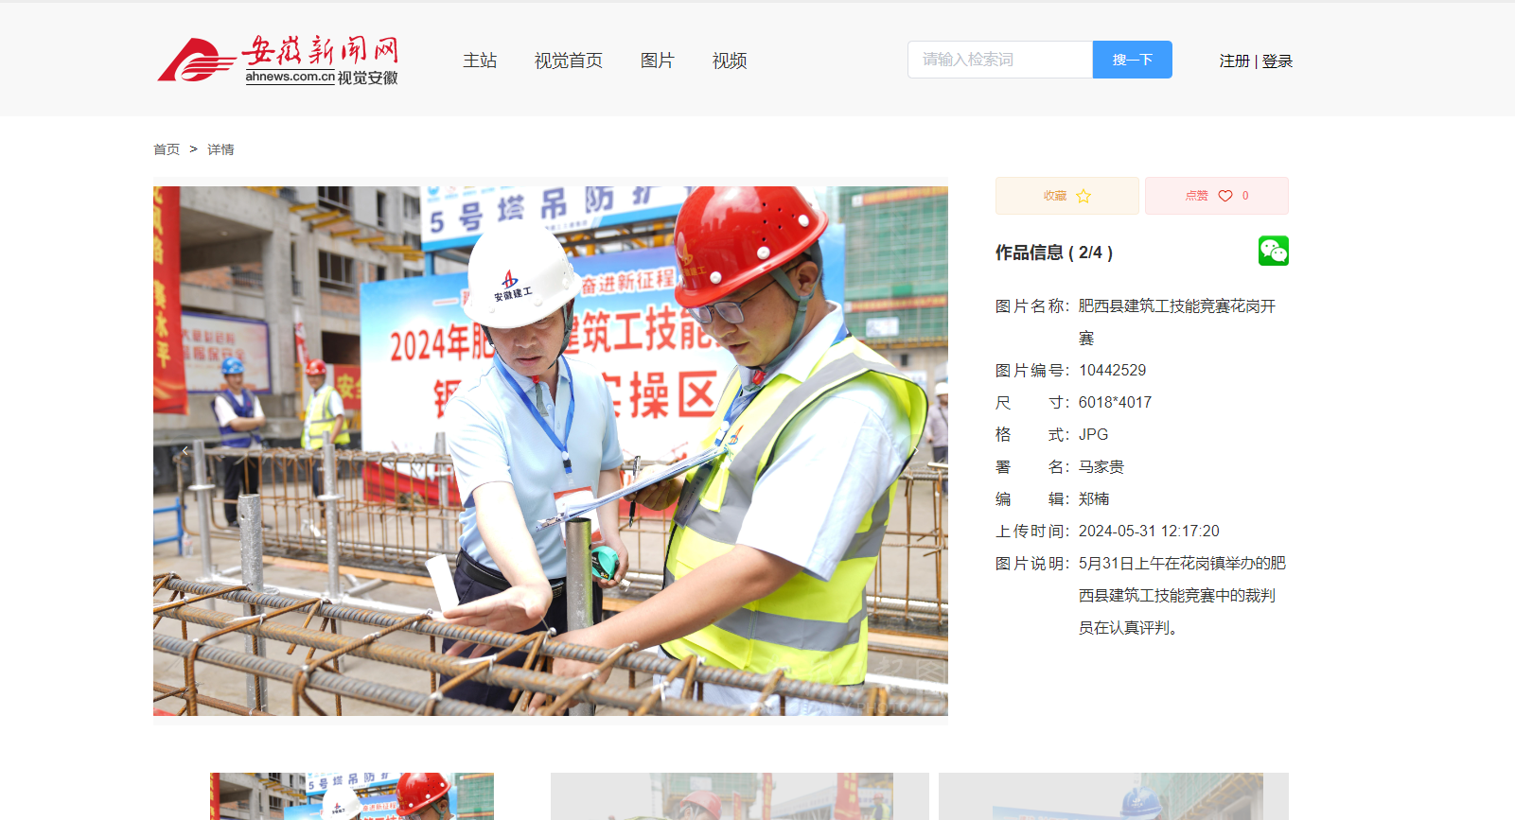Click the red Anhui News logo emblem
Screen dimensions: 1515x820
(196, 61)
